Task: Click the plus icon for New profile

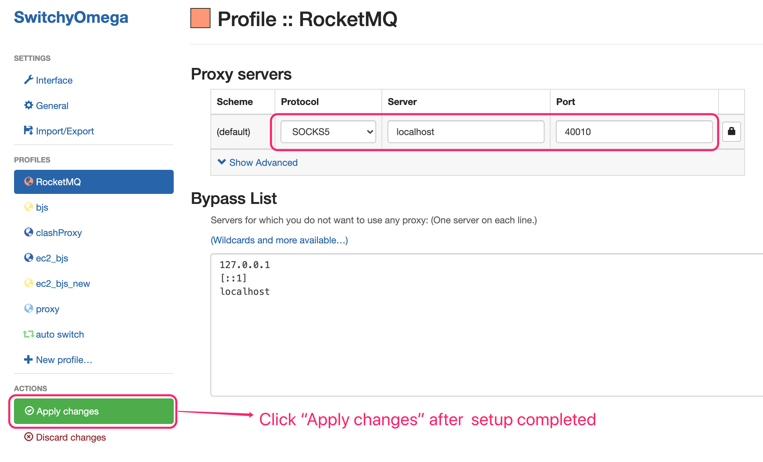Action: click(x=28, y=359)
